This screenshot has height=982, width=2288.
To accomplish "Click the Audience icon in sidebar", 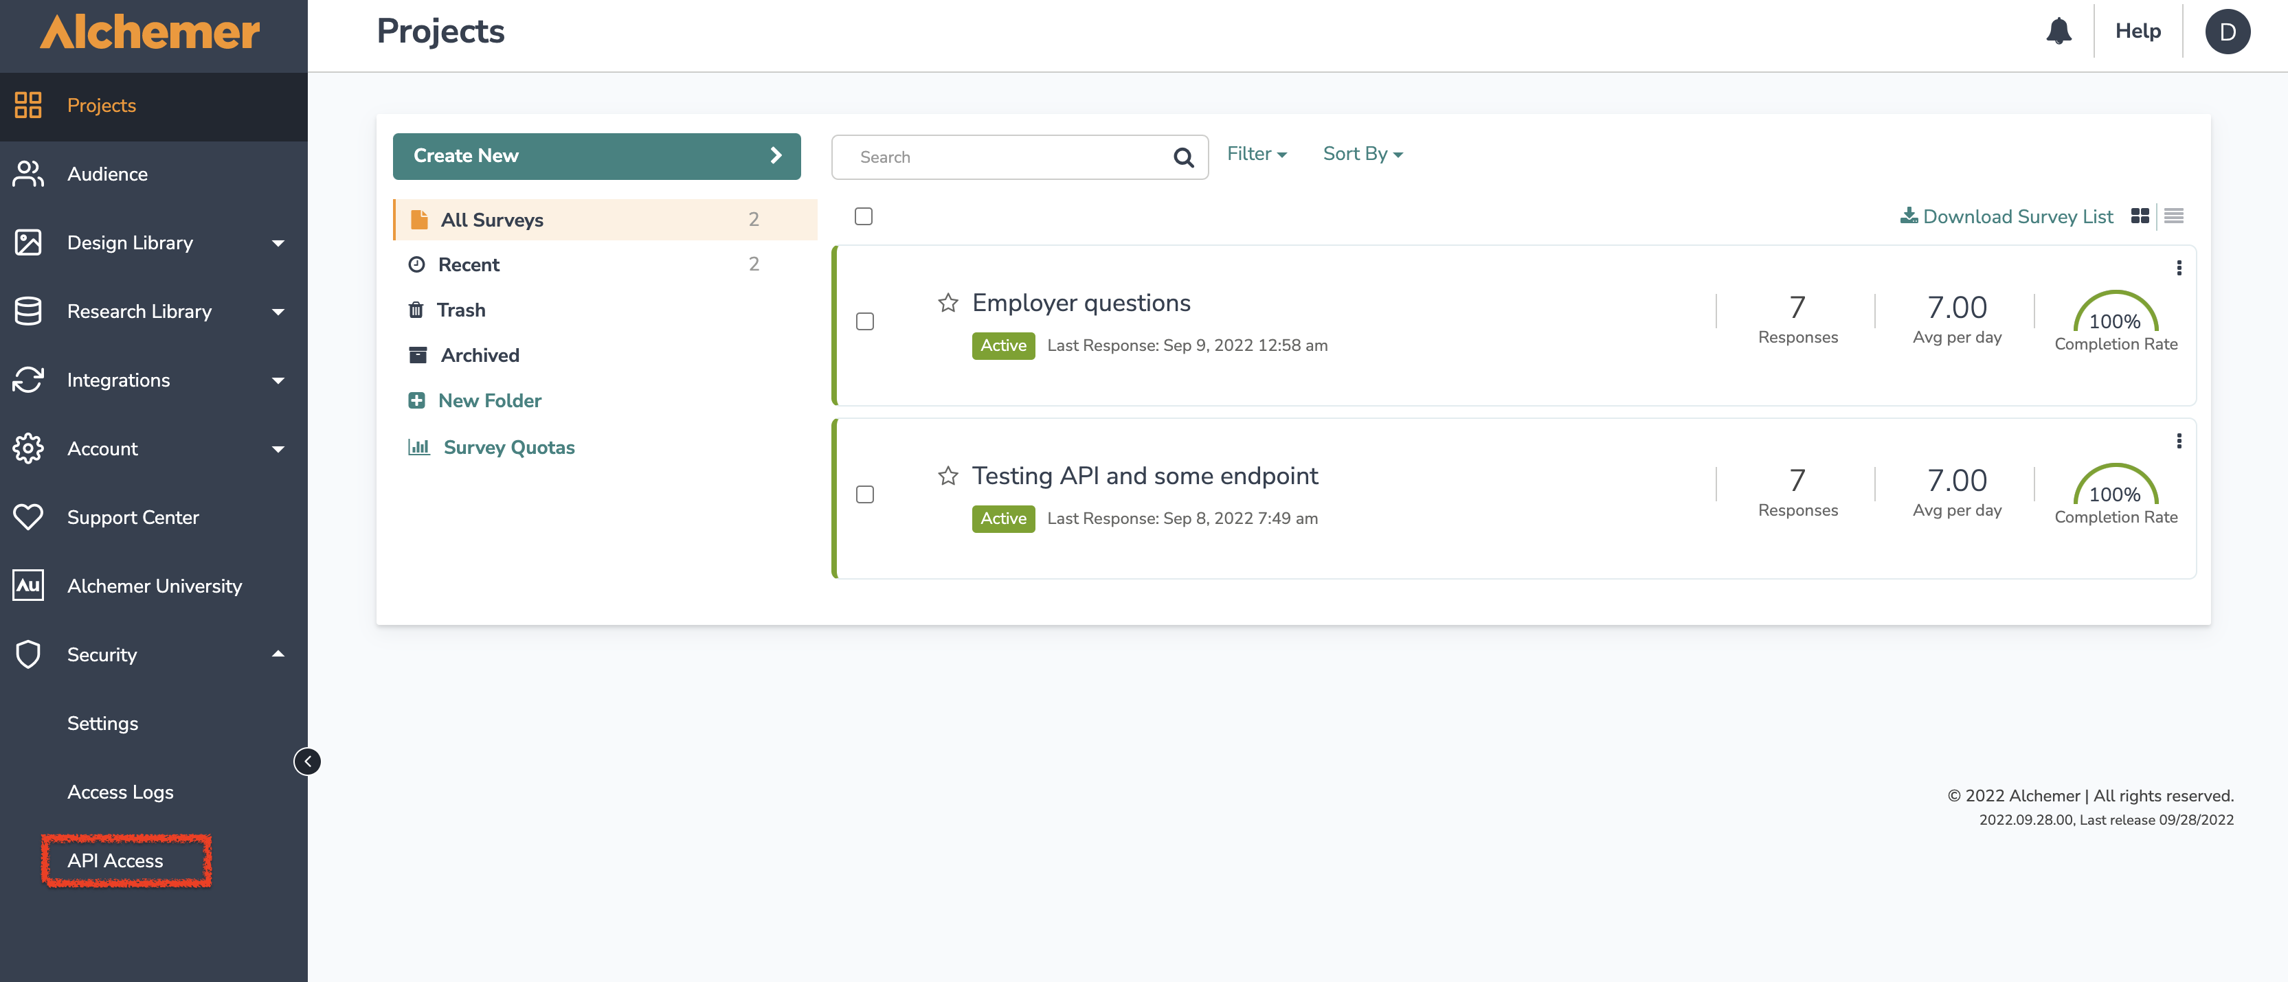I will coord(26,172).
